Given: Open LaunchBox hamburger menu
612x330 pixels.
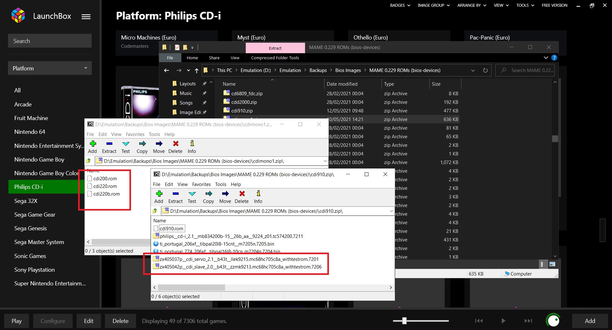Looking at the screenshot, I should 86,17.
